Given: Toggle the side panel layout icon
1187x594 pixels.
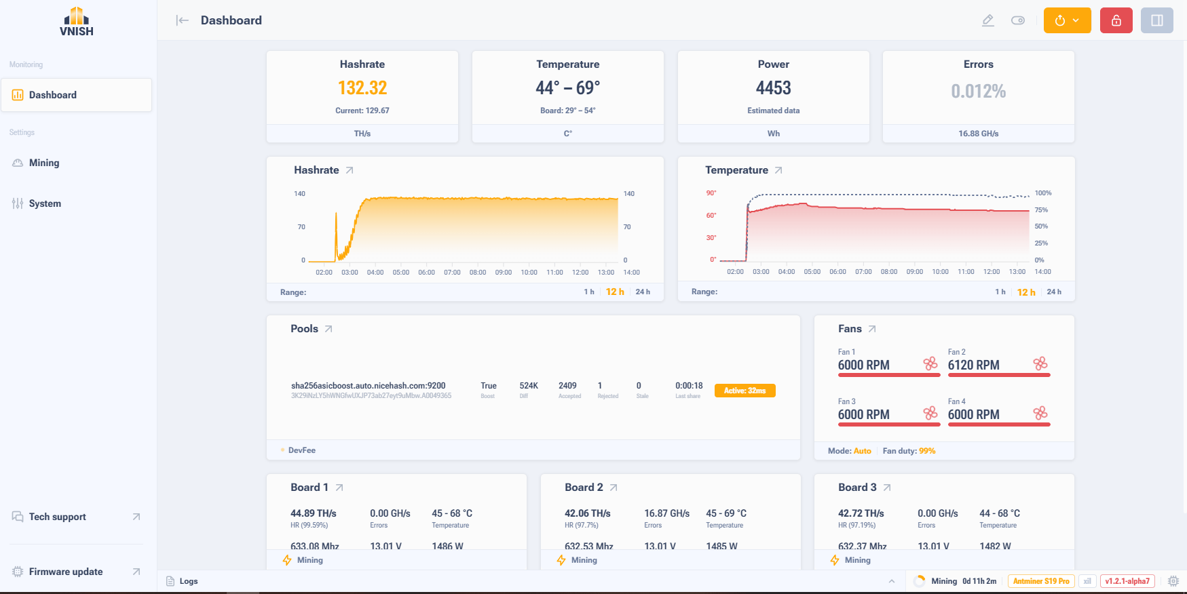Looking at the screenshot, I should coord(1157,20).
